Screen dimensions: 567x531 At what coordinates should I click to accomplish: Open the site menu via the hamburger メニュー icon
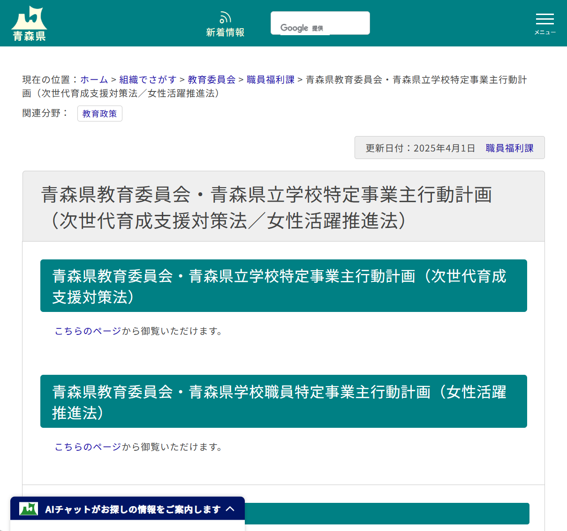pos(544,20)
